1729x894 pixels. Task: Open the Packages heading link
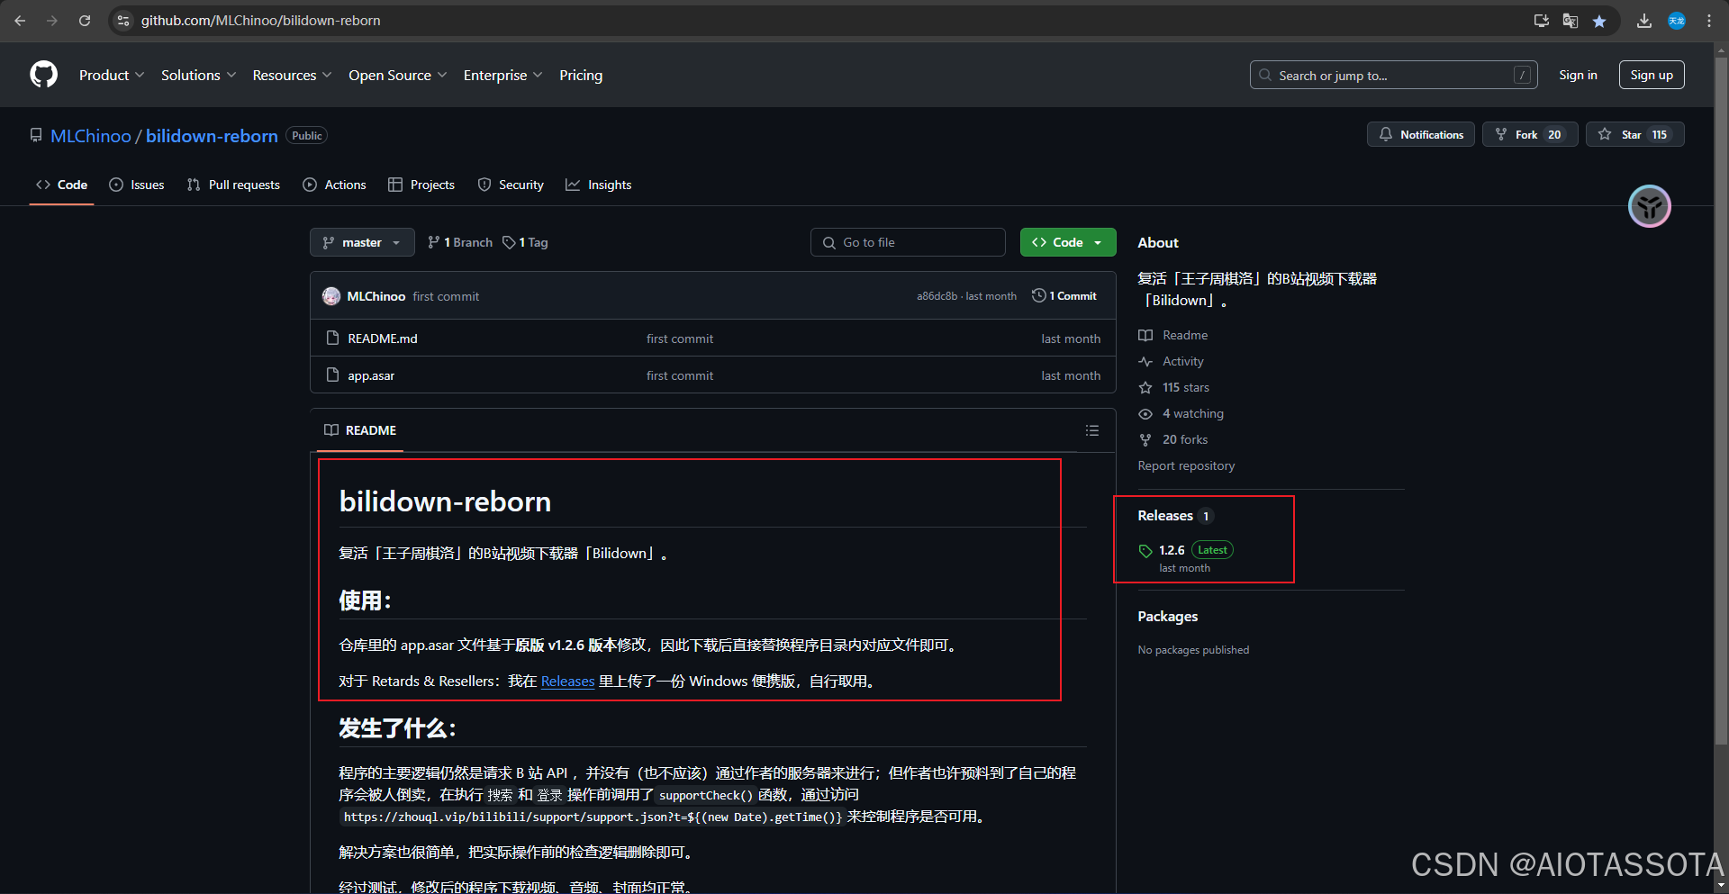(x=1167, y=617)
